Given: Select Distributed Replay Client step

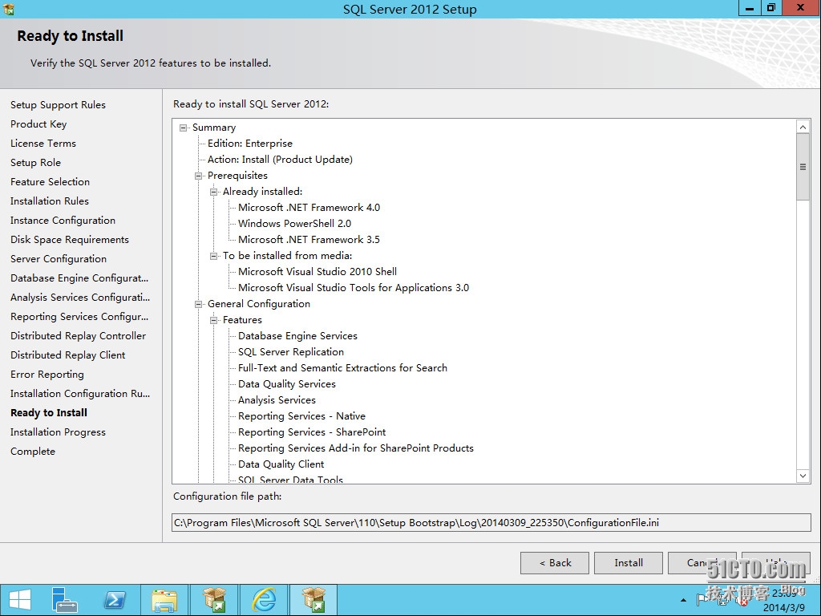Looking at the screenshot, I should [68, 355].
